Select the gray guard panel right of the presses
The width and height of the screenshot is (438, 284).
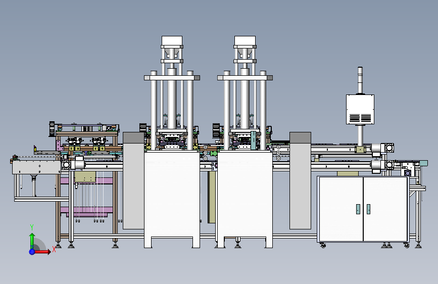pyautogui.click(x=300, y=180)
